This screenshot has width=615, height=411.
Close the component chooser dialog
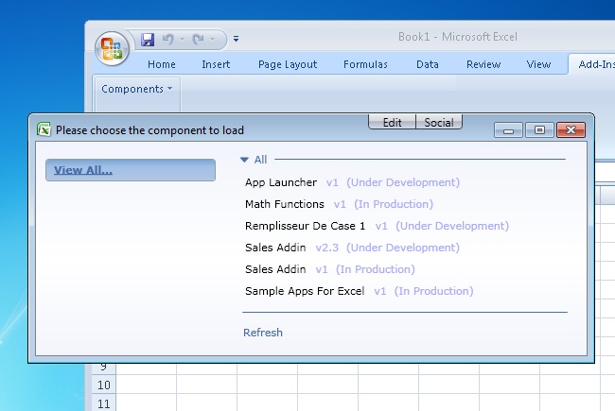(571, 130)
